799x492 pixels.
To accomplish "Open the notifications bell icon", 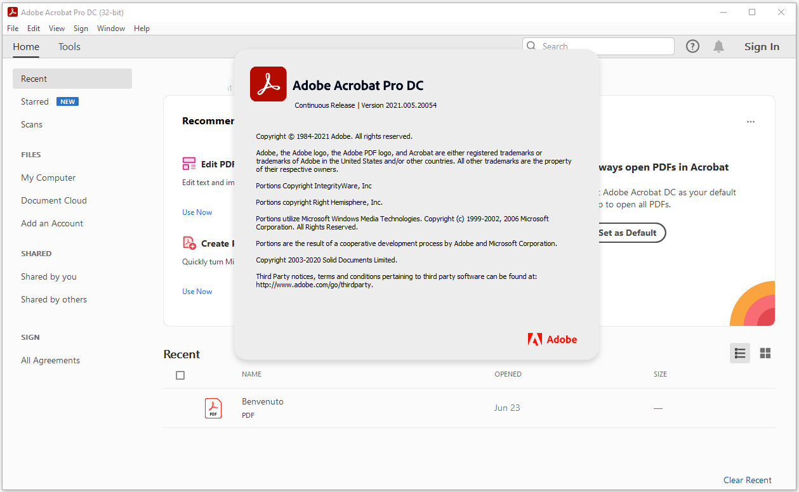I will [718, 46].
